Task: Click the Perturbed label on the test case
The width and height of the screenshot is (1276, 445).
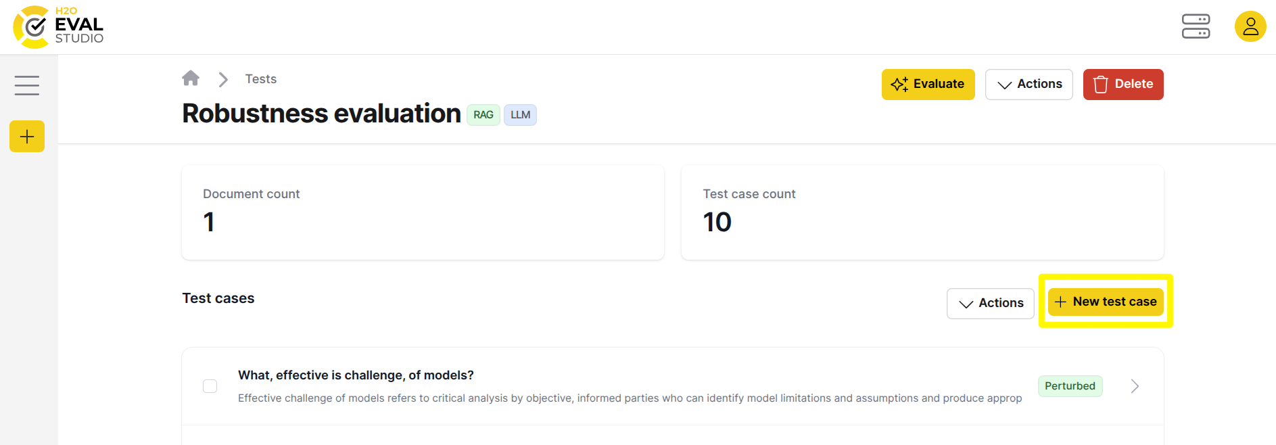Action: click(x=1070, y=385)
